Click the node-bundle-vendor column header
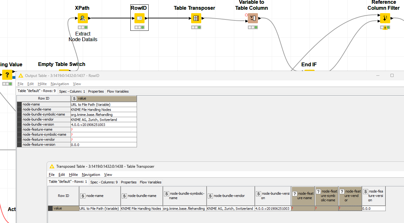 point(230,196)
